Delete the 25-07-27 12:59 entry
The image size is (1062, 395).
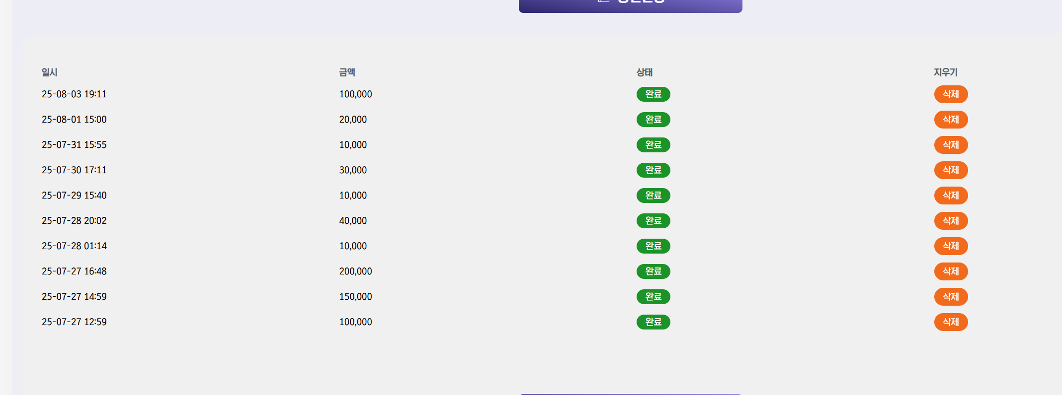click(x=951, y=322)
